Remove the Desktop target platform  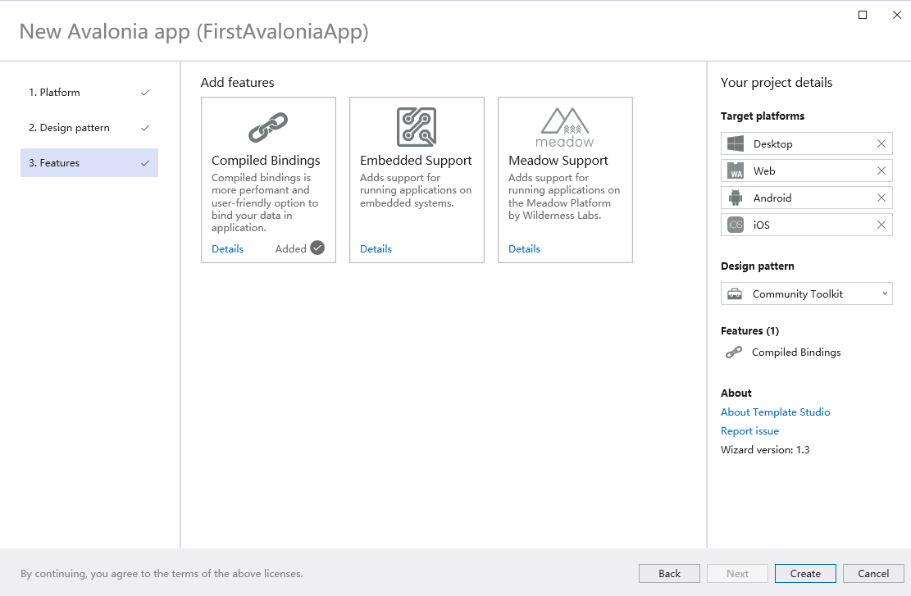[x=881, y=143]
